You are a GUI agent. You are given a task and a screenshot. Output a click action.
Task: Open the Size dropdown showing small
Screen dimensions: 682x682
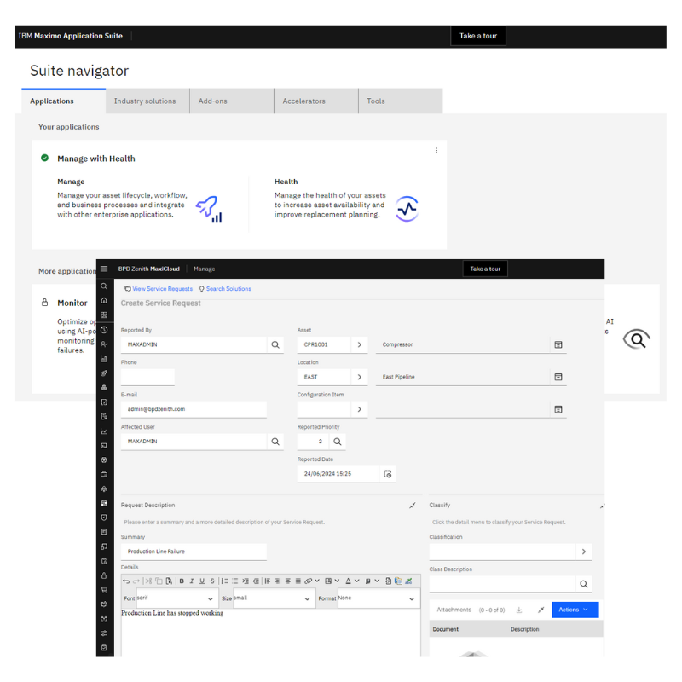coord(273,598)
